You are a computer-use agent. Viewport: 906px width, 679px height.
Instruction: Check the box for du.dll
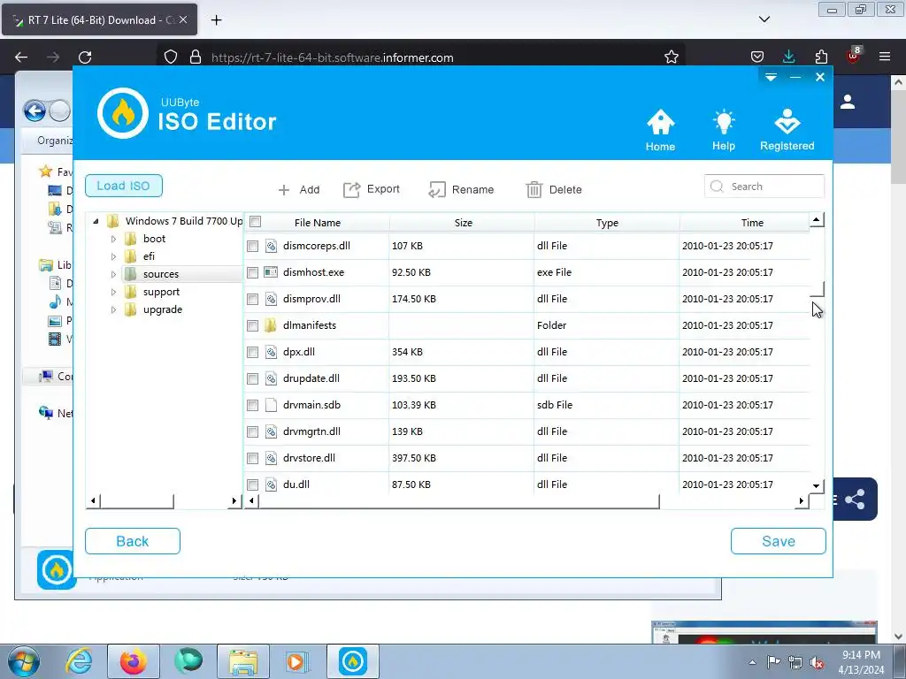(252, 485)
